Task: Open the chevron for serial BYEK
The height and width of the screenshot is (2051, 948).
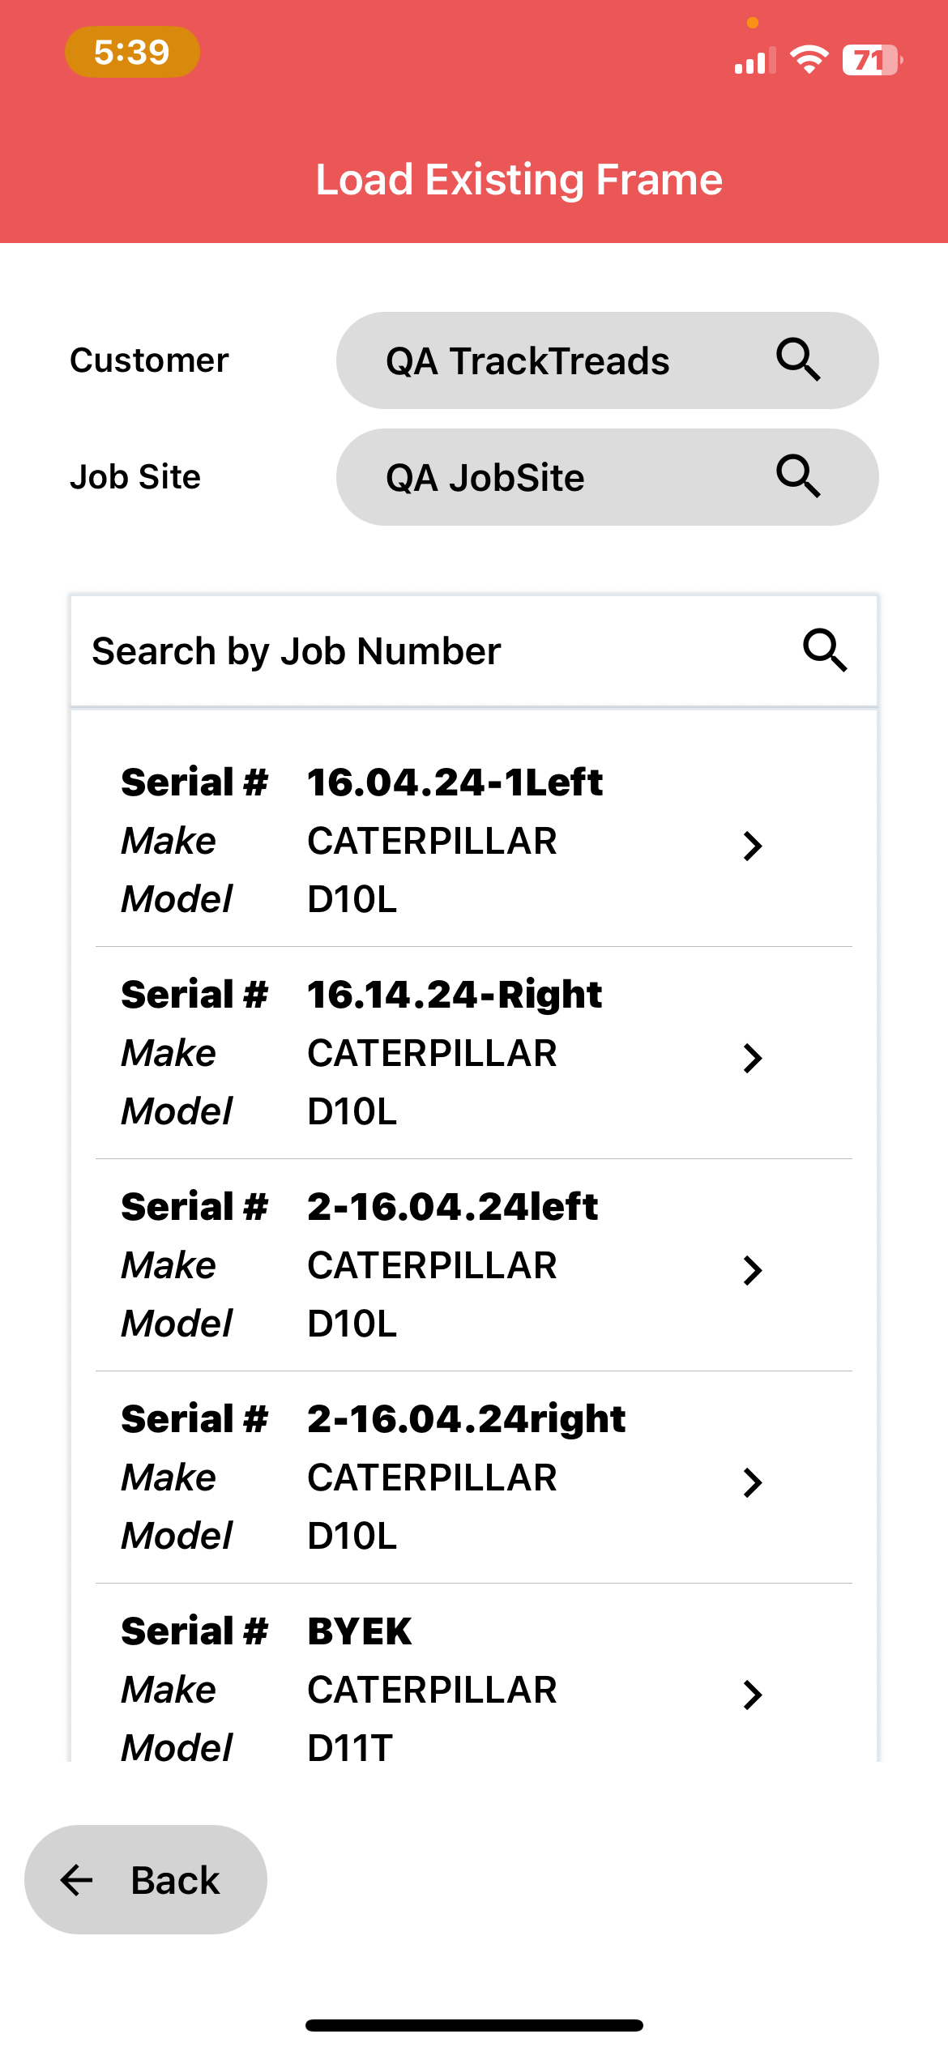Action: tap(753, 1695)
